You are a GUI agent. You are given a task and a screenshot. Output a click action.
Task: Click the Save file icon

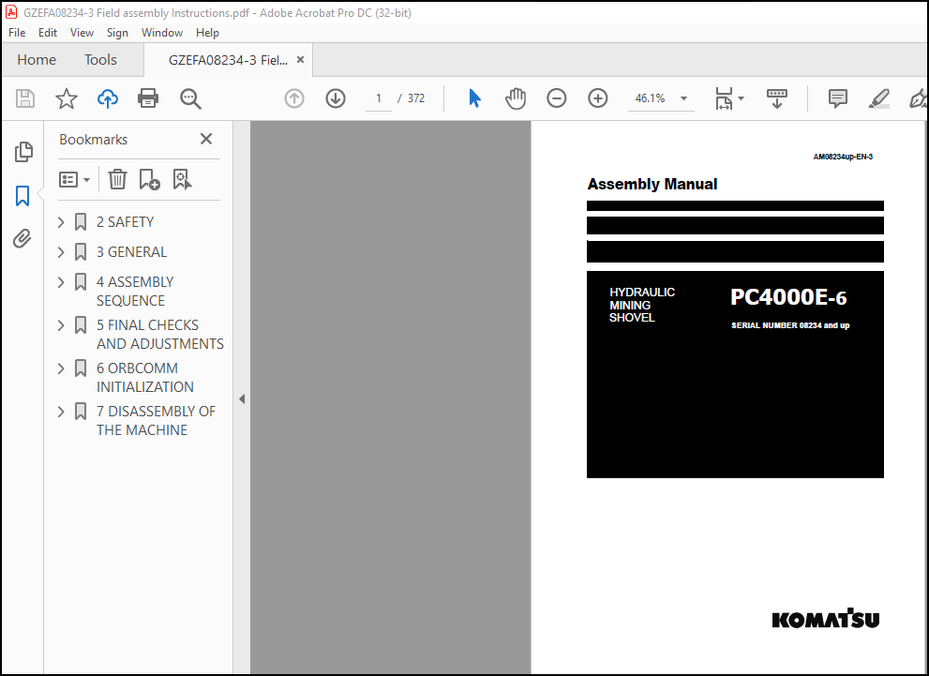25,98
